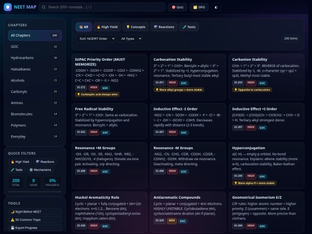This screenshot has height=234, width=312.
Task: Toggle Reactions quick filter
Action: click(x=45, y=162)
